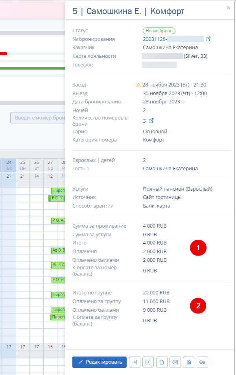Open booking number link 20231128

155,39
